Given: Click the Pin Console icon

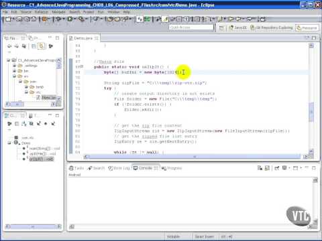Looking at the screenshot, I should tap(277, 168).
